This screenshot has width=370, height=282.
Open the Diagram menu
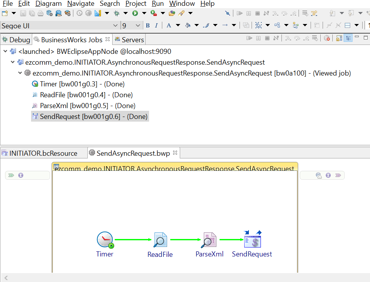(49, 3)
